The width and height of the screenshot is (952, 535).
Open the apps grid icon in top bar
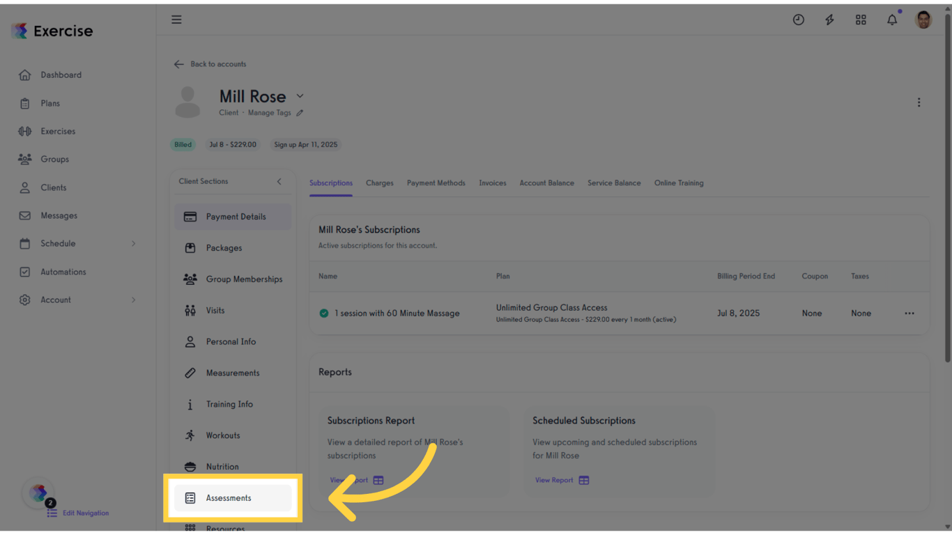tap(861, 20)
